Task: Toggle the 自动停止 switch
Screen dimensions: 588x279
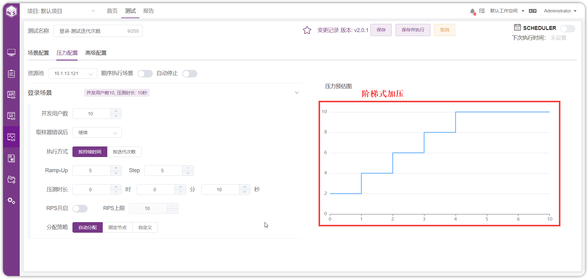Action: coord(190,74)
